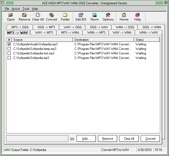The width and height of the screenshot is (169, 156).
Task: Switch to the WAV --> OGG tab
Action: pos(73,27)
